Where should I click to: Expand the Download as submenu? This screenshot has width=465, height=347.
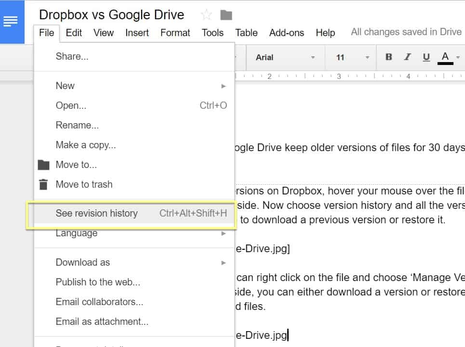(x=83, y=263)
